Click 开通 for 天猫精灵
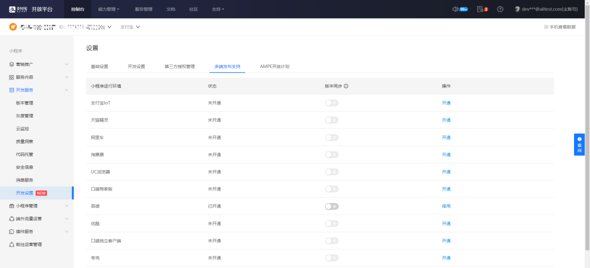590x268 pixels. (x=446, y=120)
